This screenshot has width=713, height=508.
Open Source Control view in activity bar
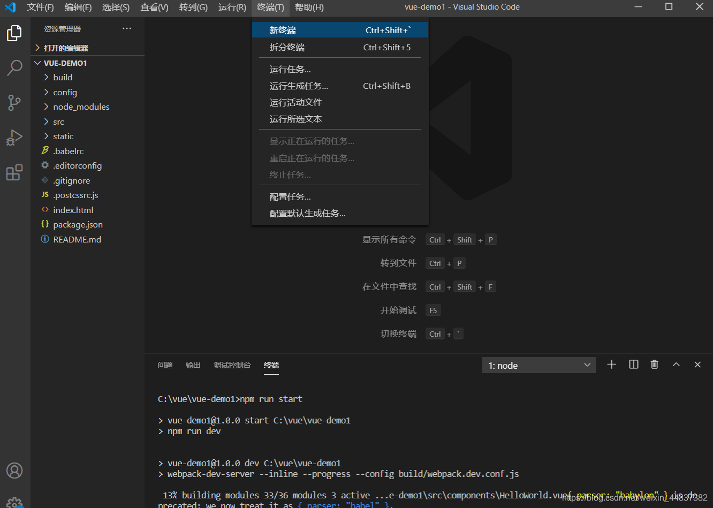[x=14, y=102]
